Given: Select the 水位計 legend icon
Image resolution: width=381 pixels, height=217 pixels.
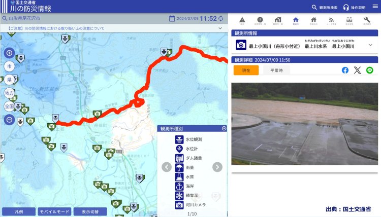Looking at the screenshot, I should click(x=179, y=149).
